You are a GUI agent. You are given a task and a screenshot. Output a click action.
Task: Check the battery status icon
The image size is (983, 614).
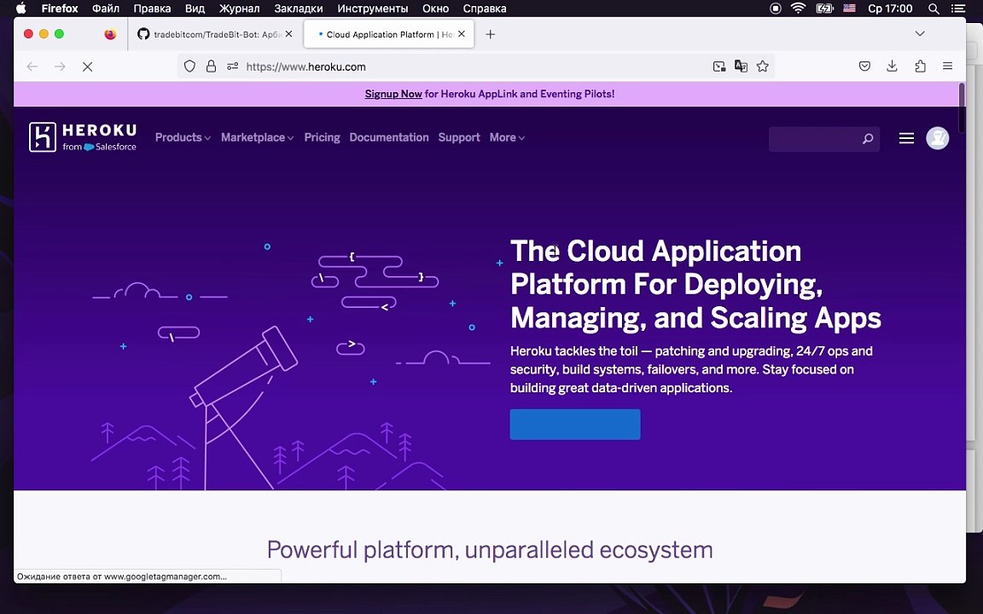coord(824,9)
